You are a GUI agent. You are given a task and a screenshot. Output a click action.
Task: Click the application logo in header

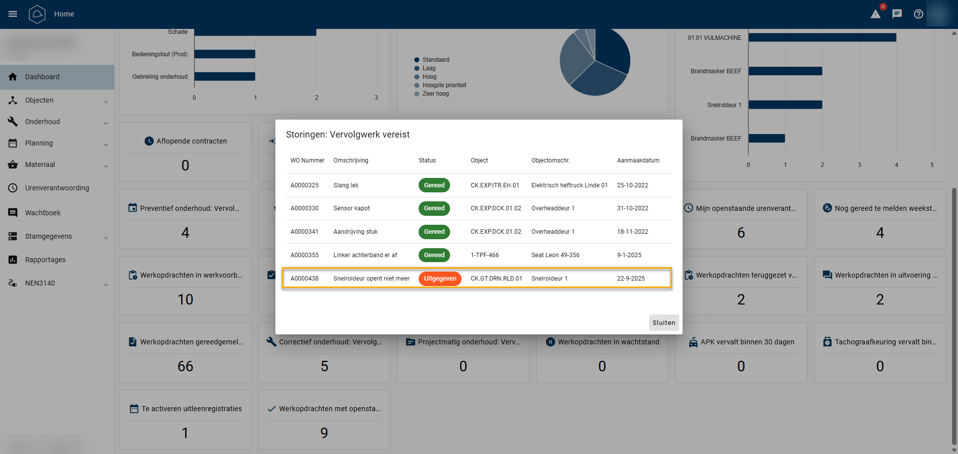(37, 14)
